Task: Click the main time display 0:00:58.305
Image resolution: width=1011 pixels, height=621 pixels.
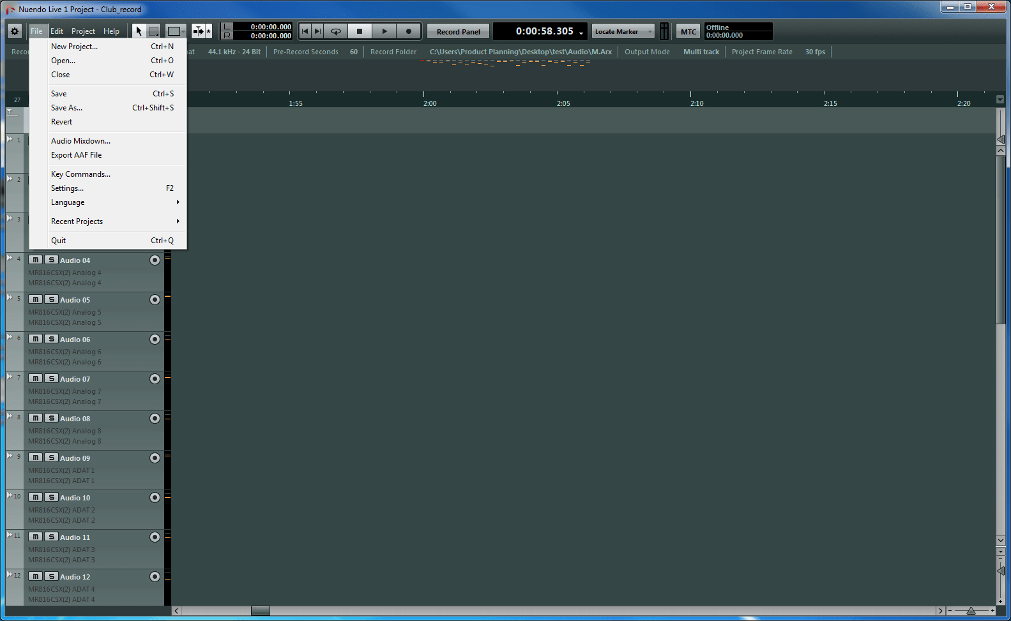Action: (544, 31)
